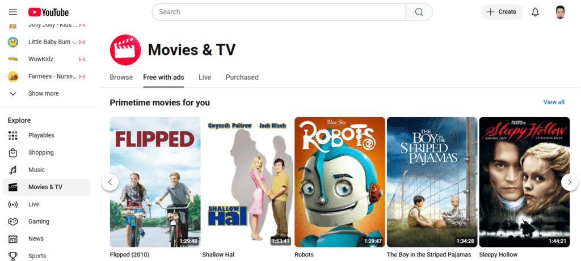Image resolution: width=581 pixels, height=261 pixels.
Task: Click in the Search input field
Action: (279, 12)
